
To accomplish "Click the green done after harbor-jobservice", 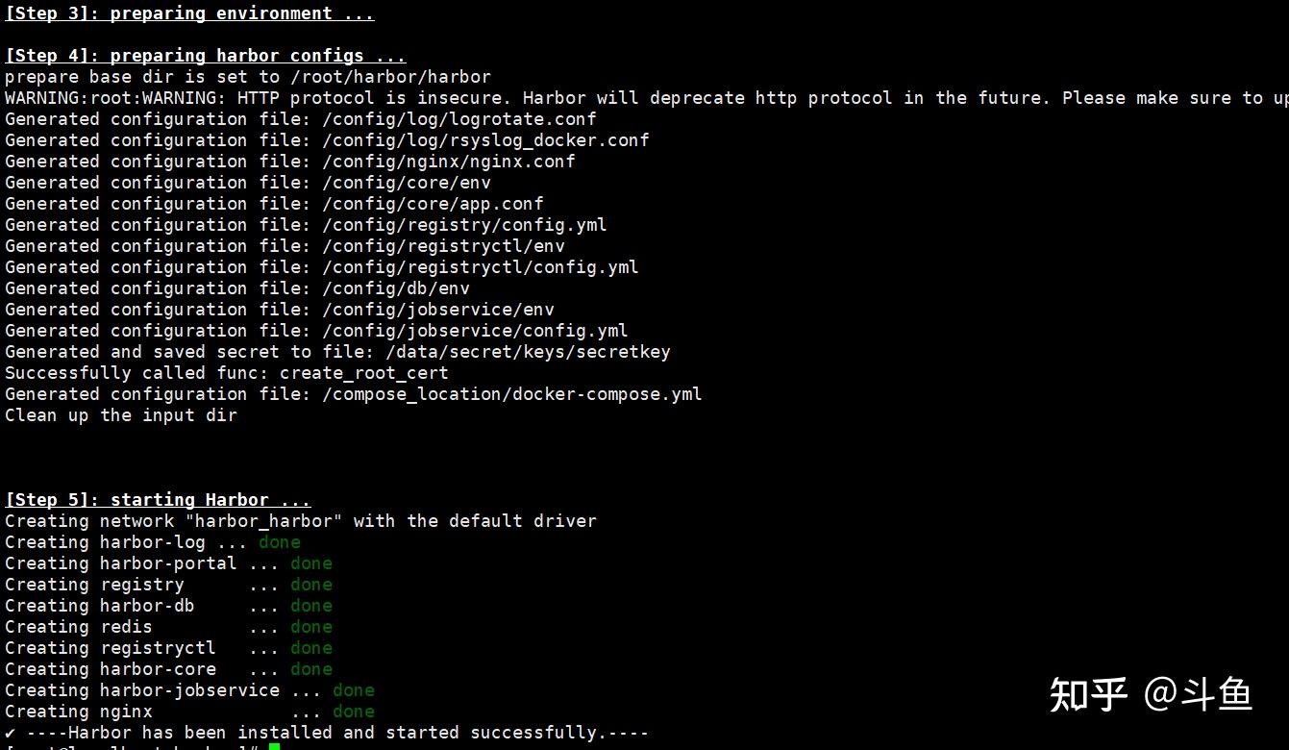I will pos(354,690).
